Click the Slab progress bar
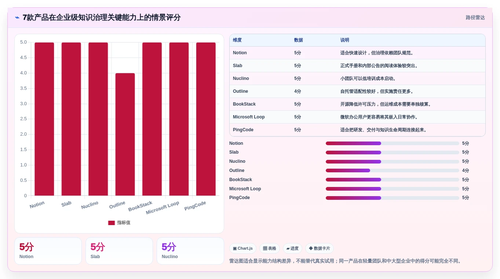The width and height of the screenshot is (500, 279). pyautogui.click(x=393, y=153)
